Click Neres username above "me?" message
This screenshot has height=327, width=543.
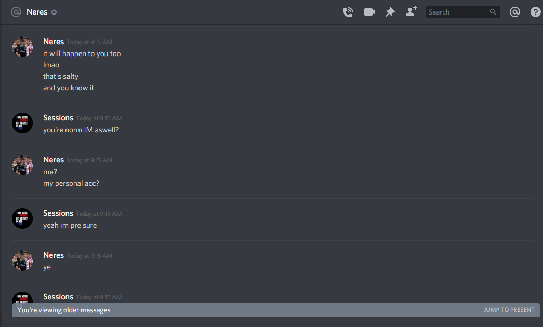point(54,160)
